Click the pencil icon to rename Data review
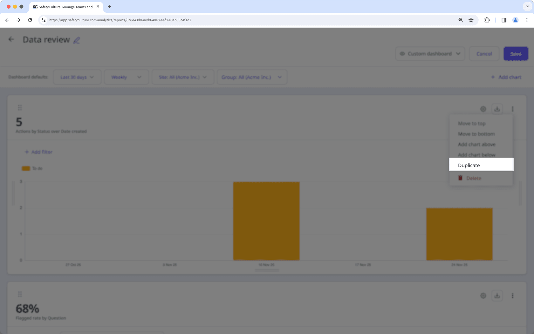Screen dimensions: 534x334 tap(76, 40)
